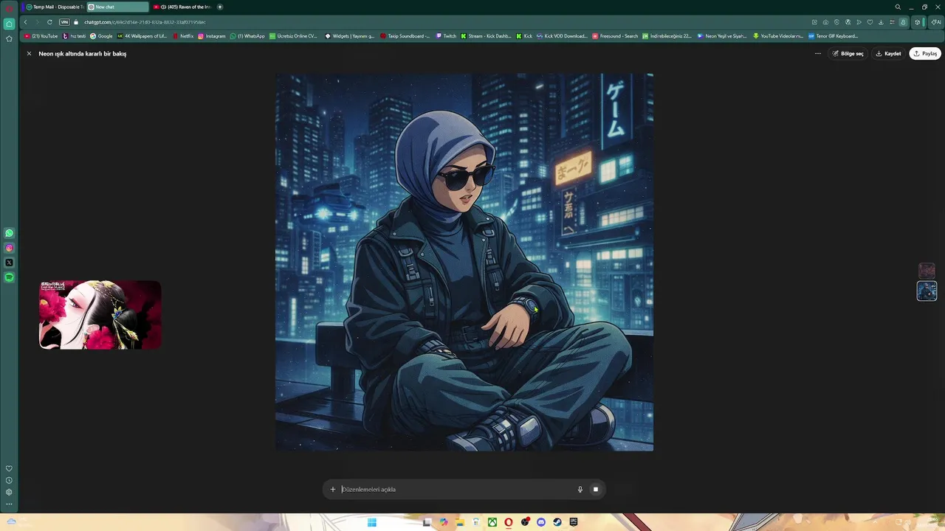The width and height of the screenshot is (945, 531).
Task: Switch to the Temp Mail browser tab
Action: (53, 7)
